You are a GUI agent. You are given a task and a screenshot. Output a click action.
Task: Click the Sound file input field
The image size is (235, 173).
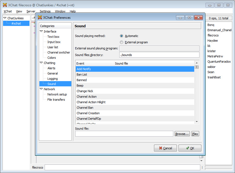tap(124, 134)
